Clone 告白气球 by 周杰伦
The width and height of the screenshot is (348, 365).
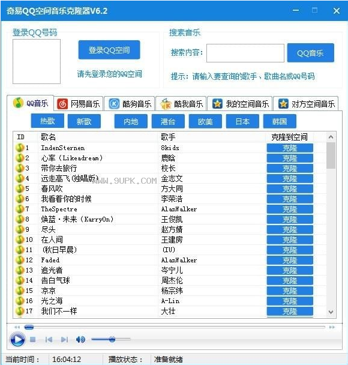tap(290, 281)
